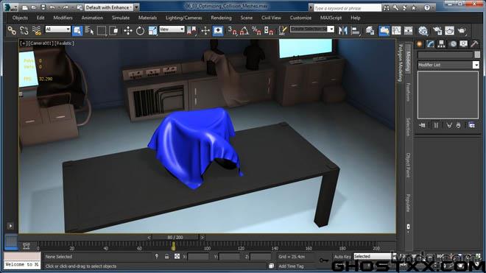Open the Create command panel tab

420,44
